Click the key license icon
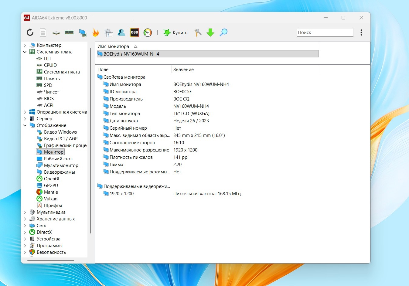Viewport: 409px width, 286px height. (198, 32)
